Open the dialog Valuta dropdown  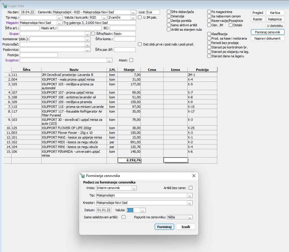click(x=143, y=210)
